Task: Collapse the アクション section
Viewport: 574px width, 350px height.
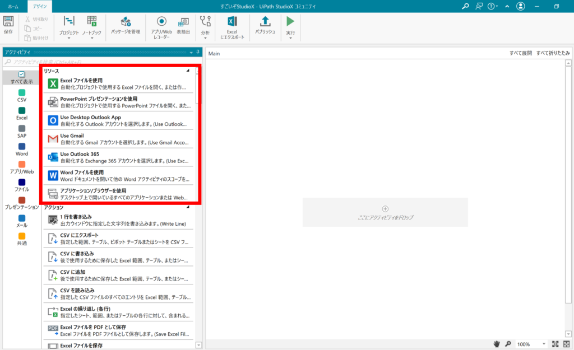Action: tap(188, 207)
